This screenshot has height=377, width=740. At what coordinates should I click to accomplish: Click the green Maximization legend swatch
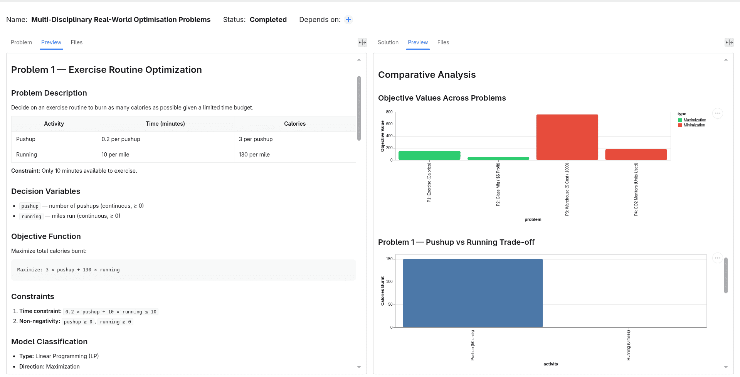pos(680,120)
